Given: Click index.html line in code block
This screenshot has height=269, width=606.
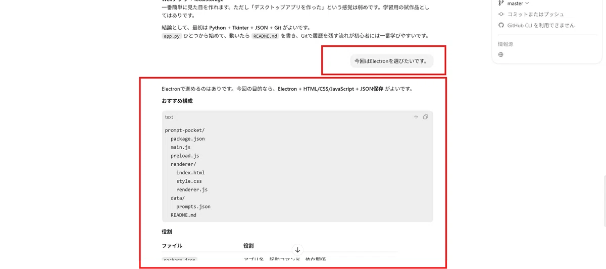Looking at the screenshot, I should [190, 172].
